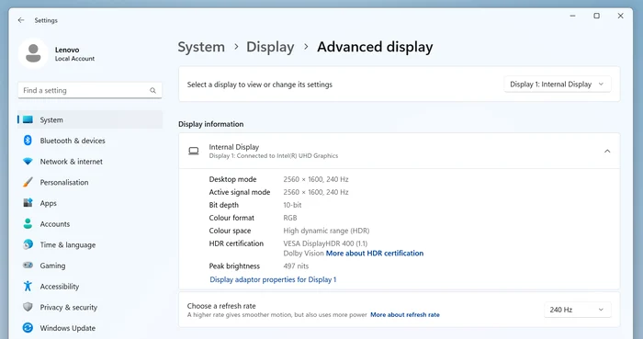Screen dimensions: 643x339
Task: Click the Windows Update arrows icon
Action: tap(28, 328)
